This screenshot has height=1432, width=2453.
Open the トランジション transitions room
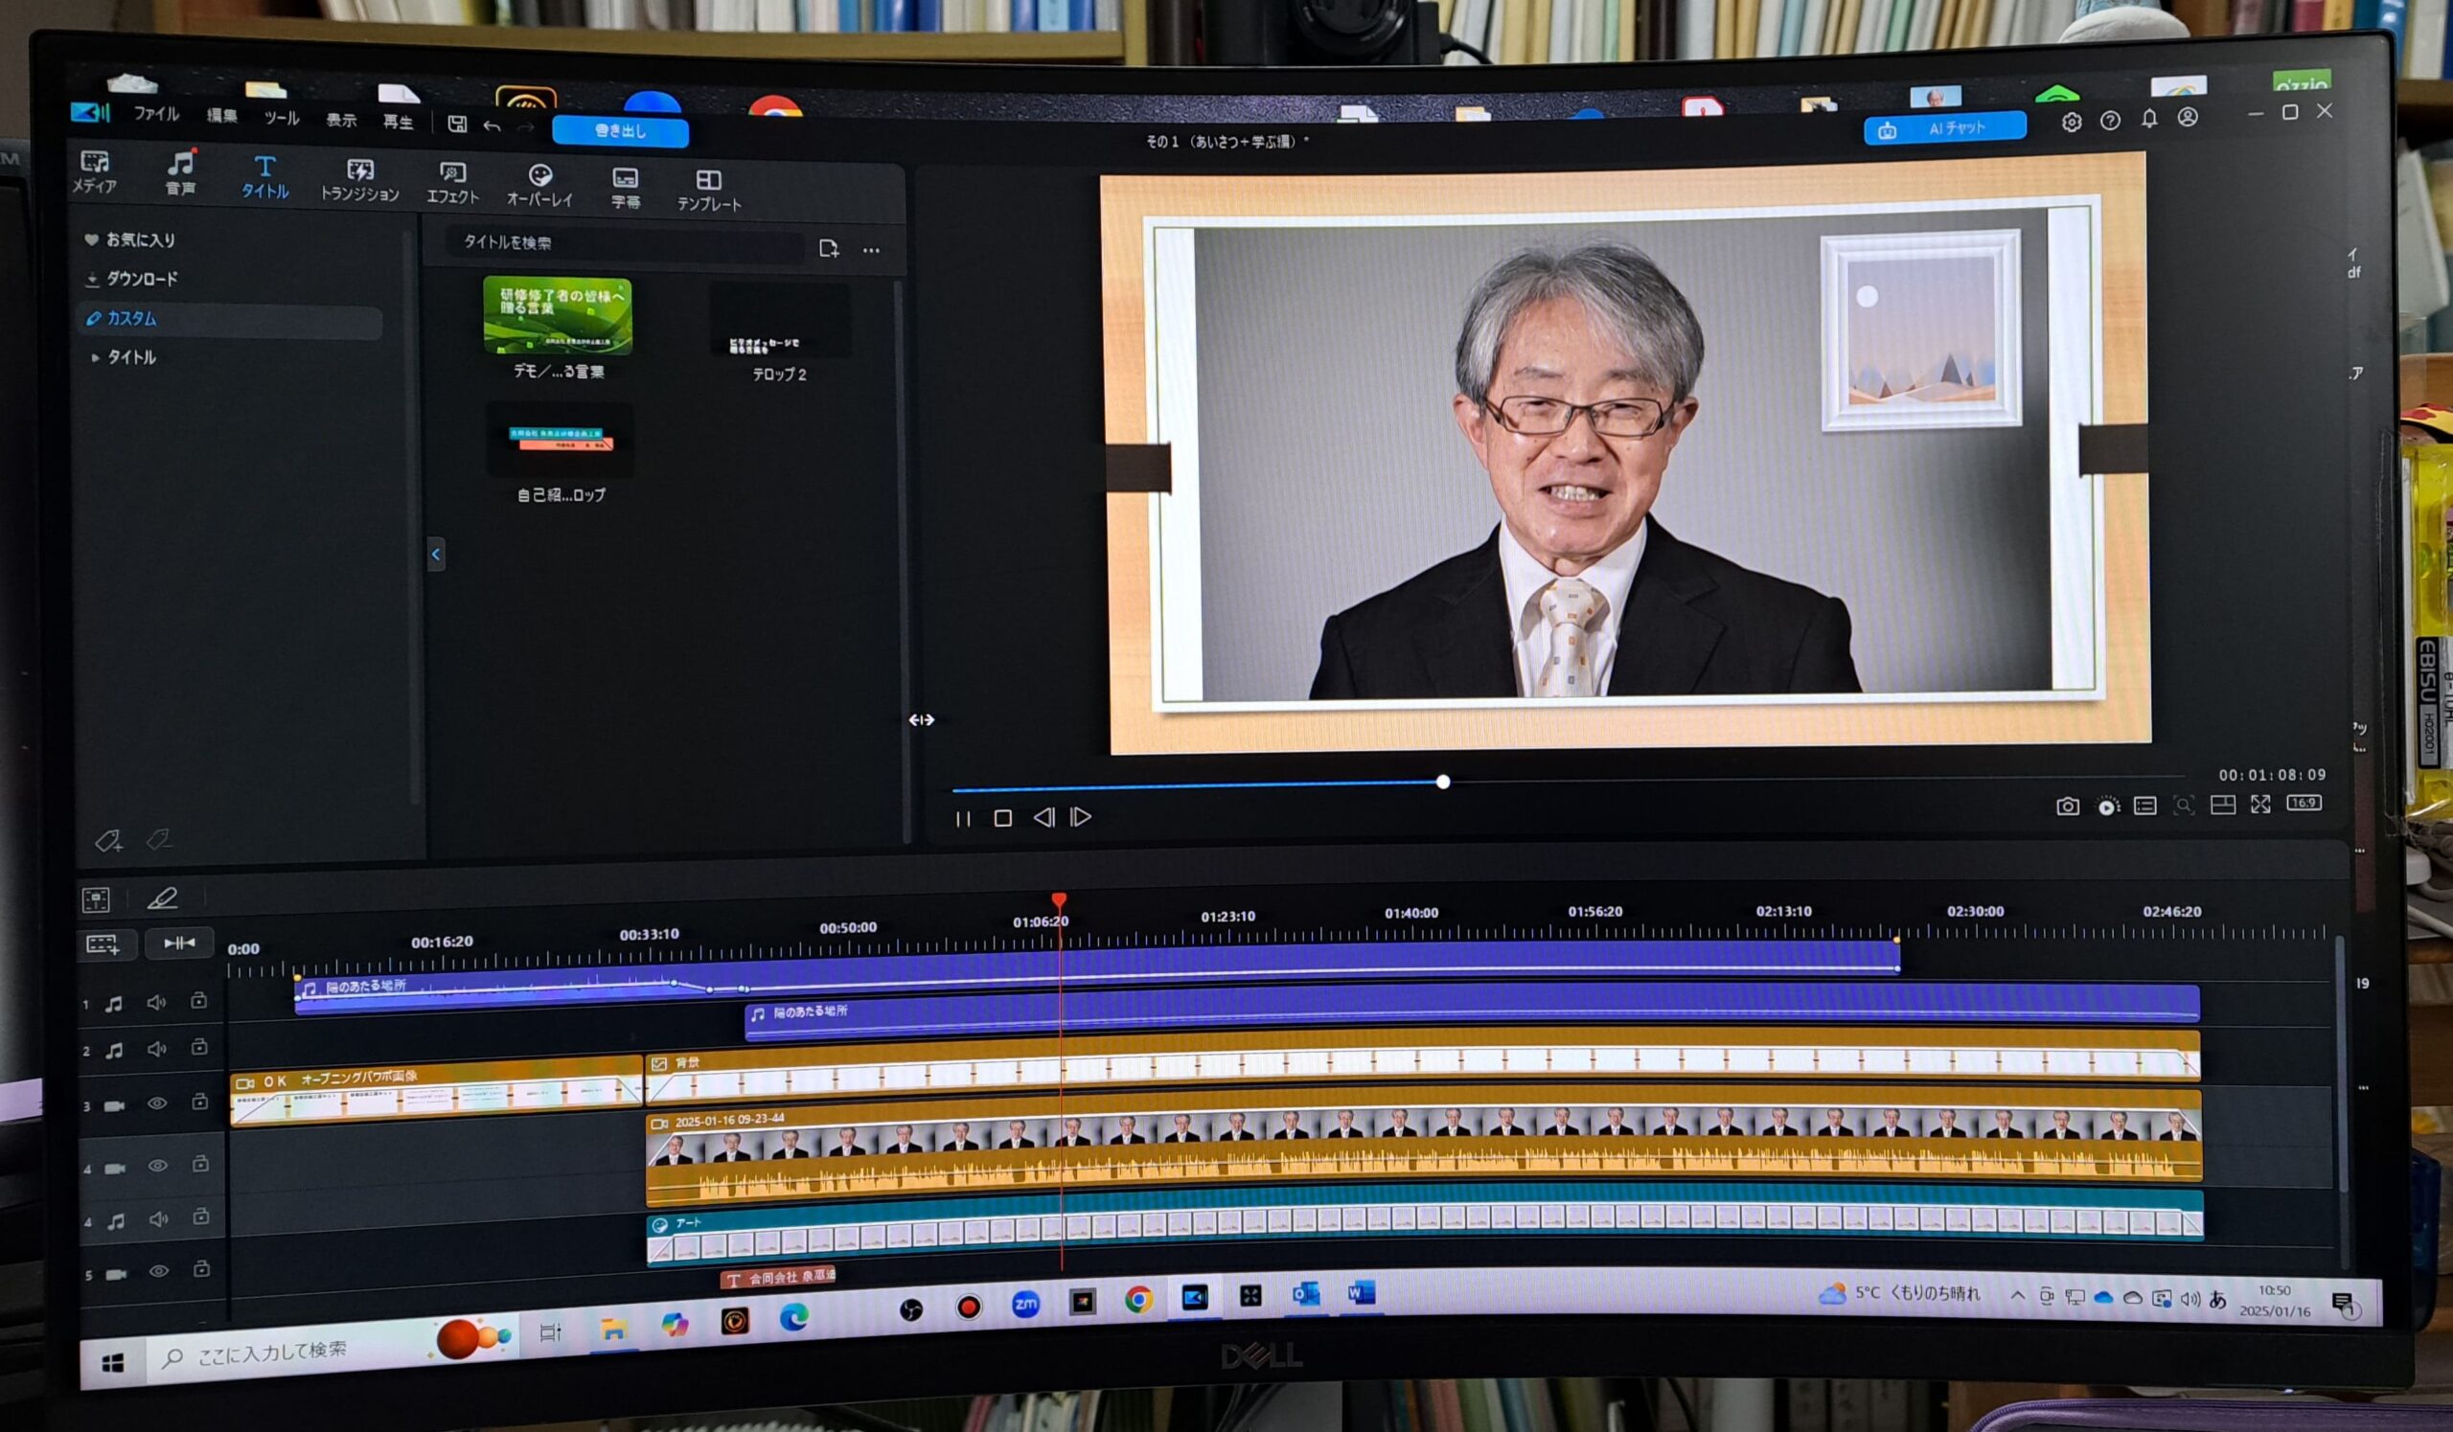coord(359,181)
